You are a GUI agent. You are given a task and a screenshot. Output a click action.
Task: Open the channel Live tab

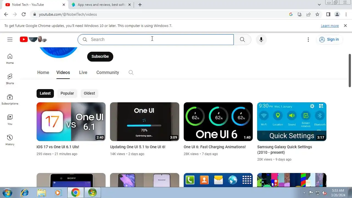click(83, 73)
